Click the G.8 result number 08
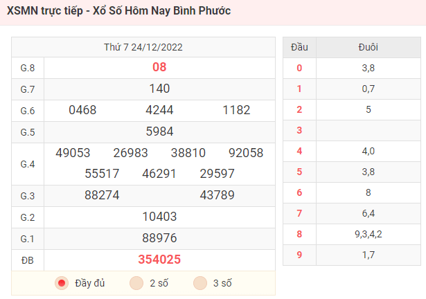The width and height of the screenshot is (426, 299). pos(159,67)
